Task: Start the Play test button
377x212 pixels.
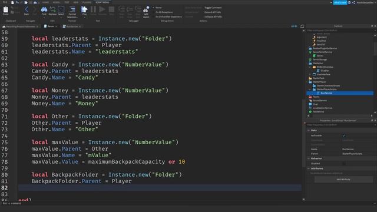Action: point(84,9)
